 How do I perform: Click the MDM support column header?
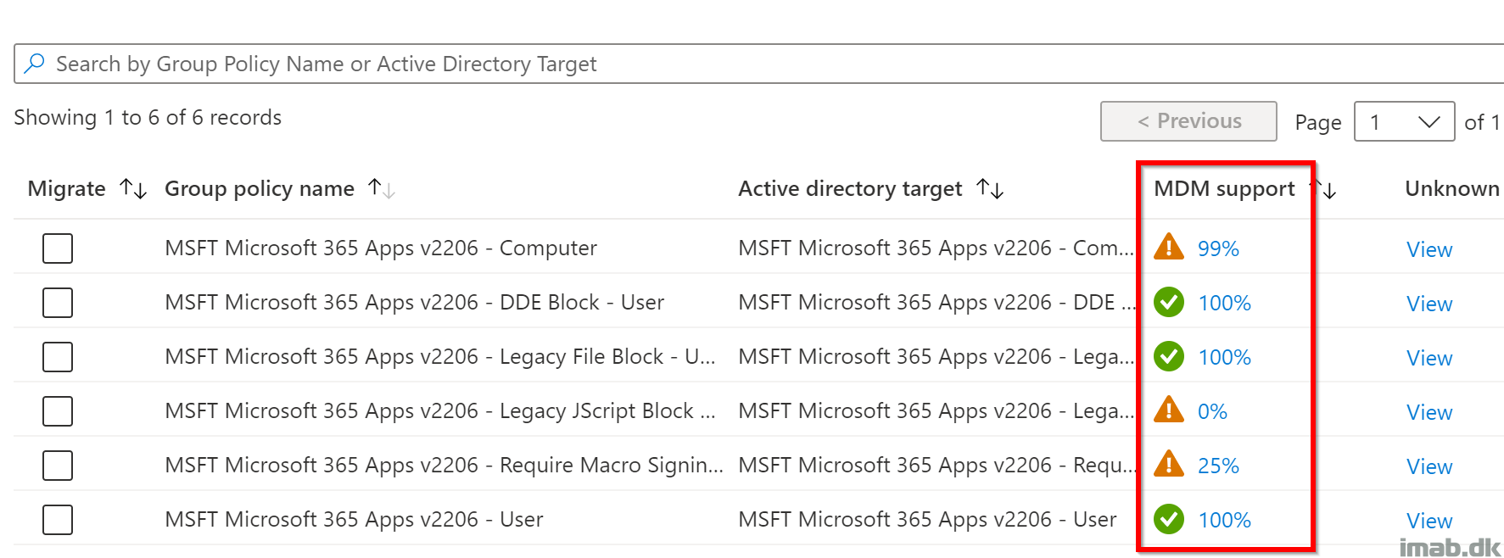click(x=1224, y=188)
